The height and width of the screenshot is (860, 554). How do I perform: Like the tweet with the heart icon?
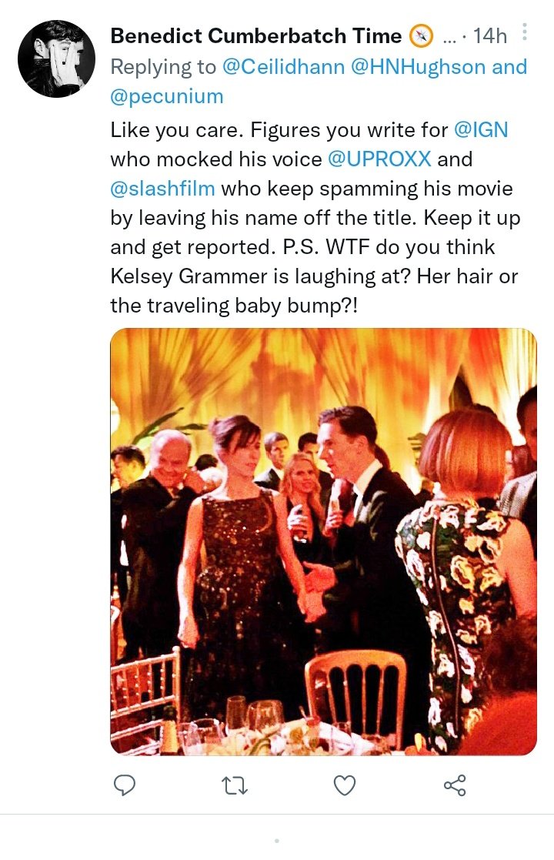[345, 785]
